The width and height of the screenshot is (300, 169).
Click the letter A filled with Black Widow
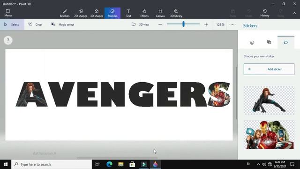pos(31,94)
